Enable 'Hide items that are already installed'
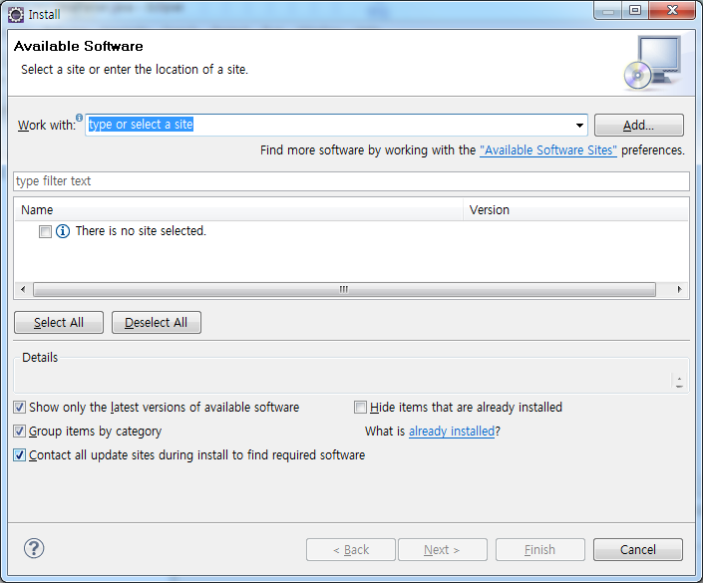 pyautogui.click(x=360, y=408)
